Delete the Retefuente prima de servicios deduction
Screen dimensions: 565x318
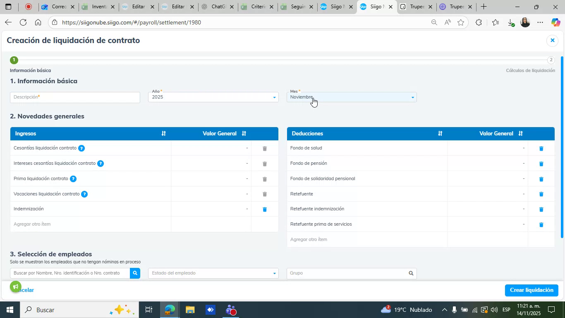click(541, 224)
